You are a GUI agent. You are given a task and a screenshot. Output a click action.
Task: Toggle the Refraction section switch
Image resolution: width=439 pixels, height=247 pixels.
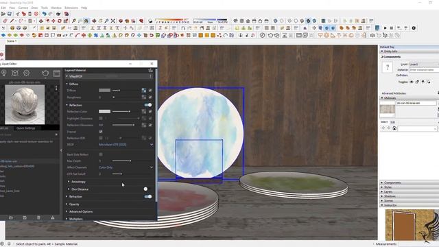[x=148, y=197]
